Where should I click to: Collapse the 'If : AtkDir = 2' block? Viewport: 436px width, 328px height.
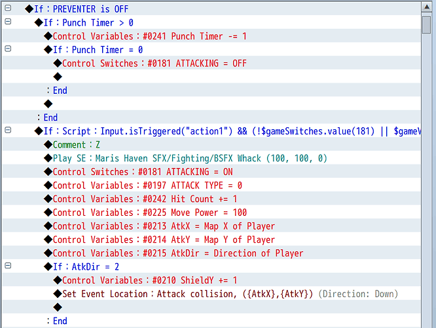(x=8, y=266)
